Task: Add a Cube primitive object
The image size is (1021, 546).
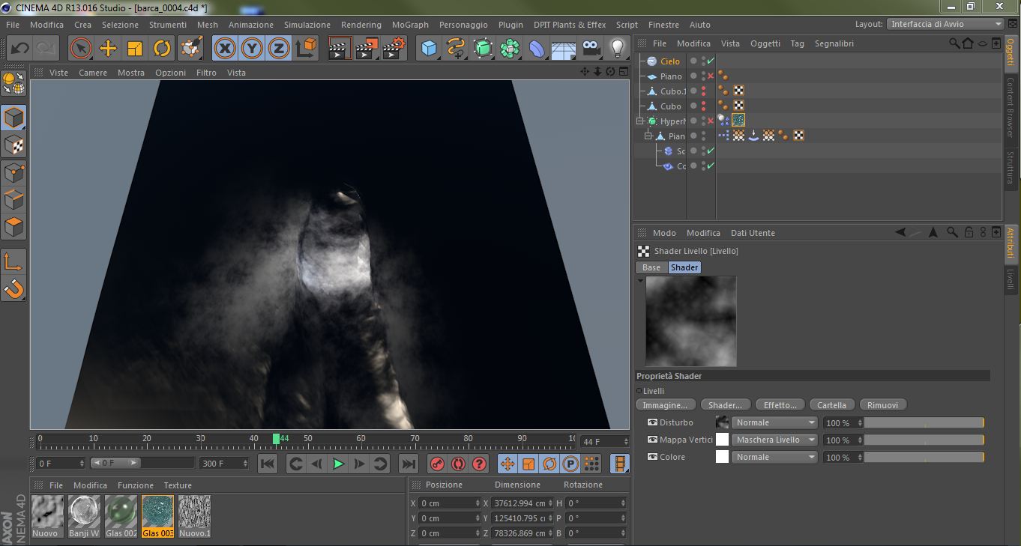Action: point(429,49)
